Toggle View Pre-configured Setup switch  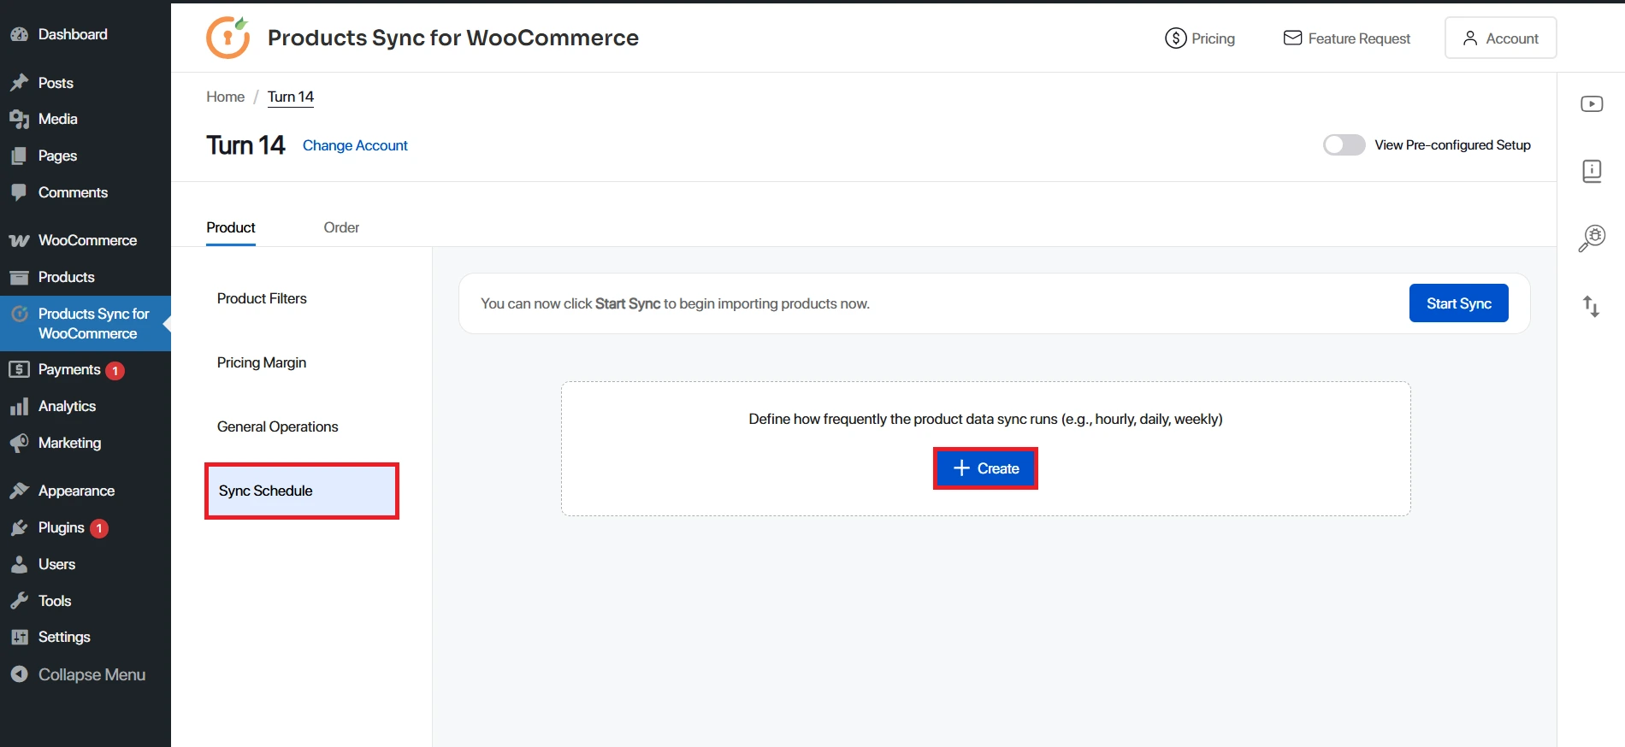1344,145
